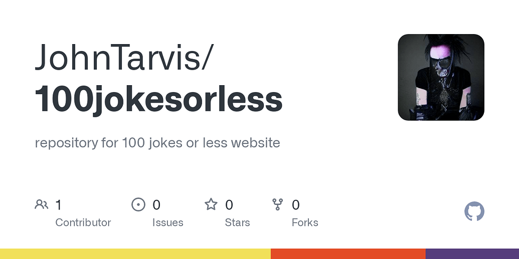Click the yellow language bar segment
Viewport: 519px width, 259px height.
click(x=135, y=253)
